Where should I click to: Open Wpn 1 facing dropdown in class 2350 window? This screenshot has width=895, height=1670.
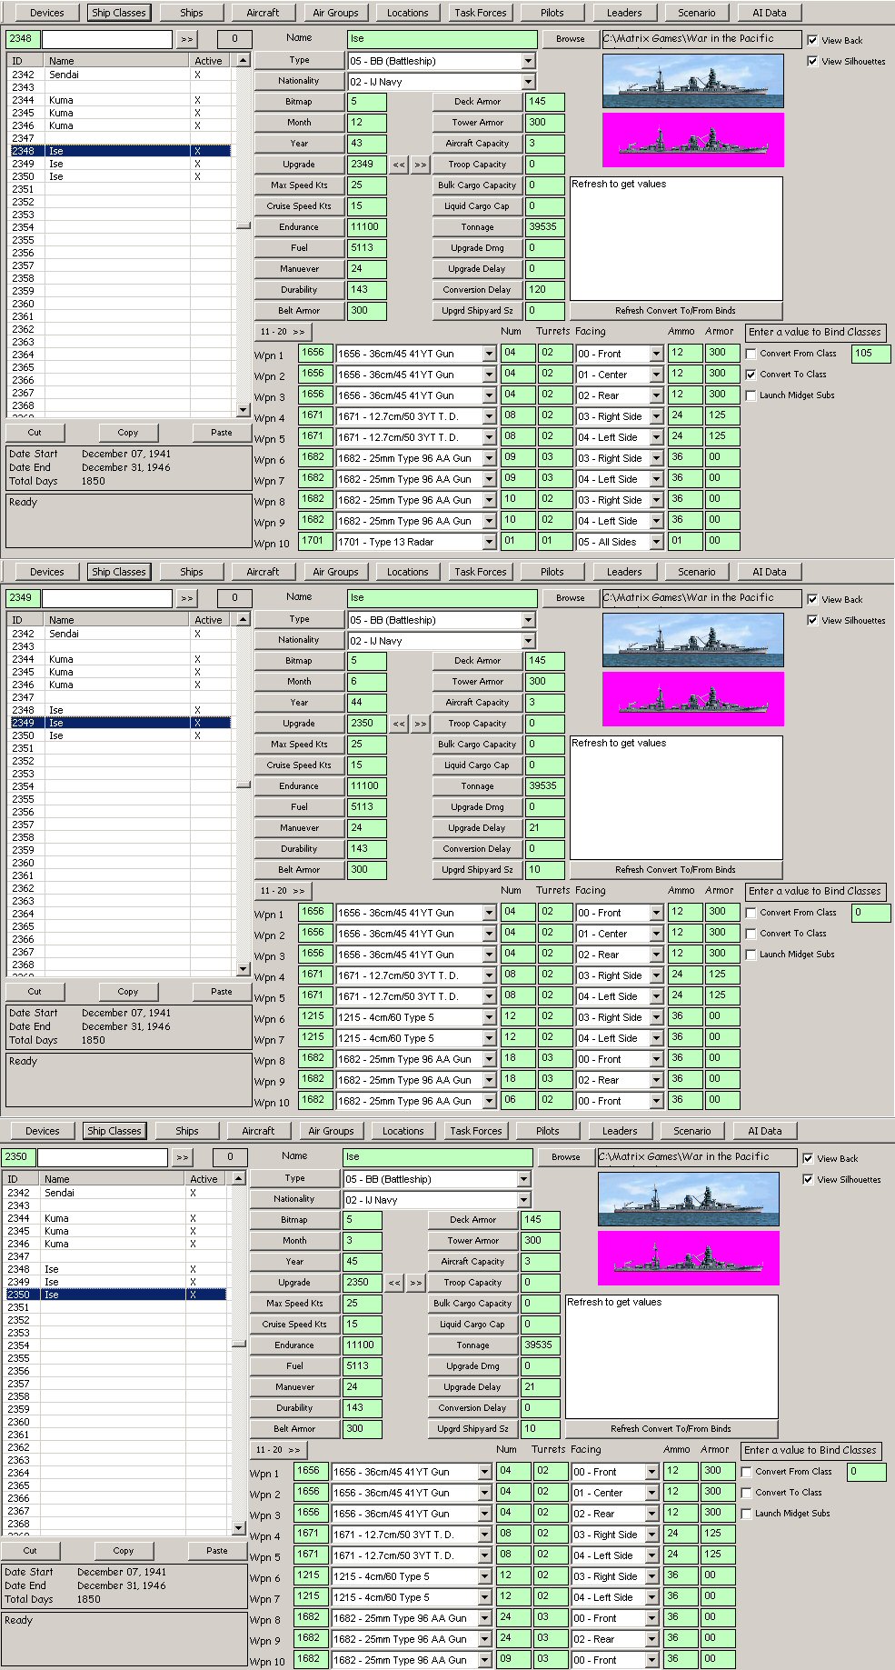651,1472
